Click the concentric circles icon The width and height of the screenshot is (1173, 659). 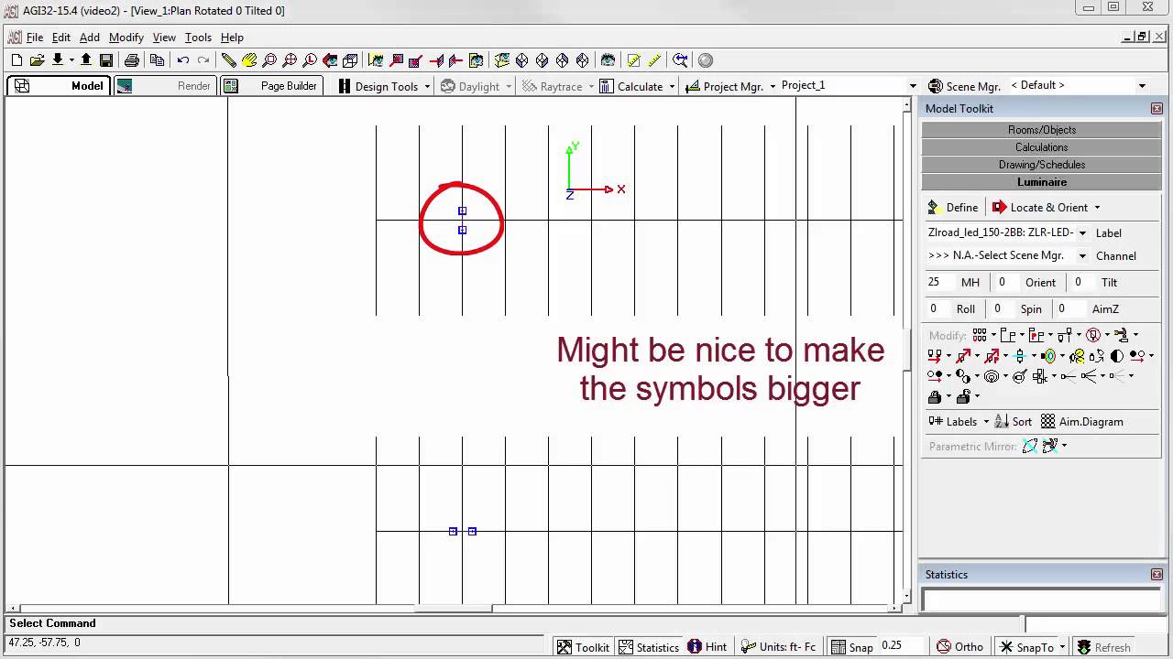click(x=991, y=376)
